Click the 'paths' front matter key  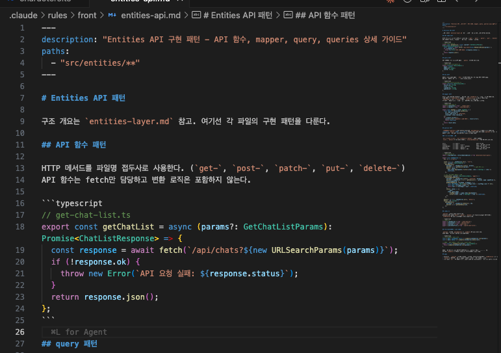[x=53, y=51]
